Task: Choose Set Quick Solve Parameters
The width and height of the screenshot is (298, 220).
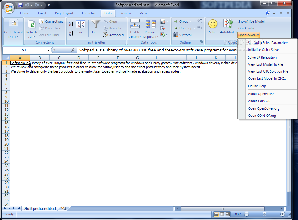Action: tap(269, 43)
